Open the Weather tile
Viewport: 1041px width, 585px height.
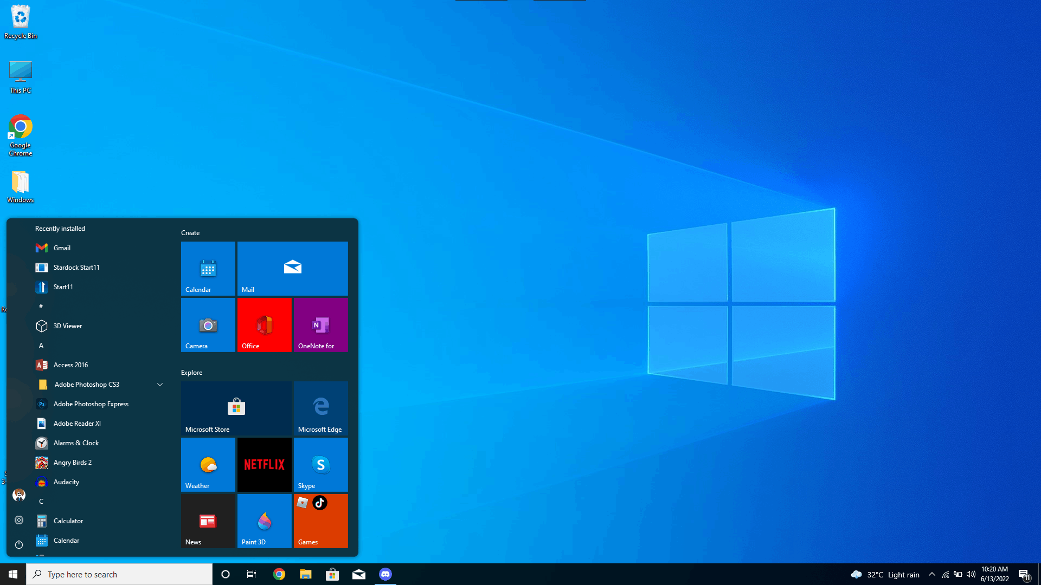(x=207, y=464)
